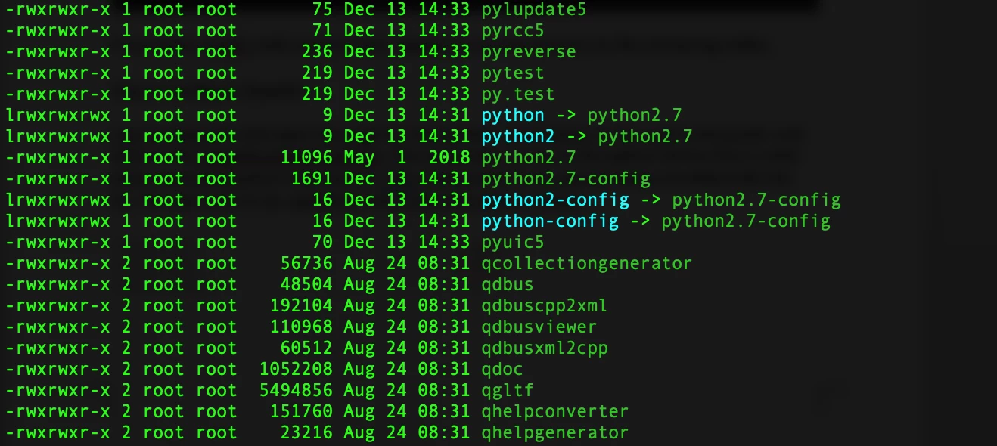Viewport: 997px width, 446px height.
Task: Select the file size 110968
Action: click(302, 327)
